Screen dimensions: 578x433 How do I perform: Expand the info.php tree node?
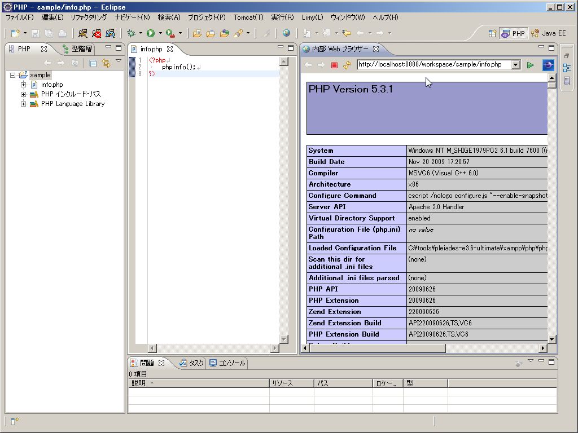(23, 85)
